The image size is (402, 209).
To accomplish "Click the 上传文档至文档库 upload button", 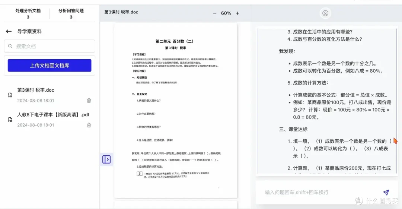I will (x=50, y=66).
